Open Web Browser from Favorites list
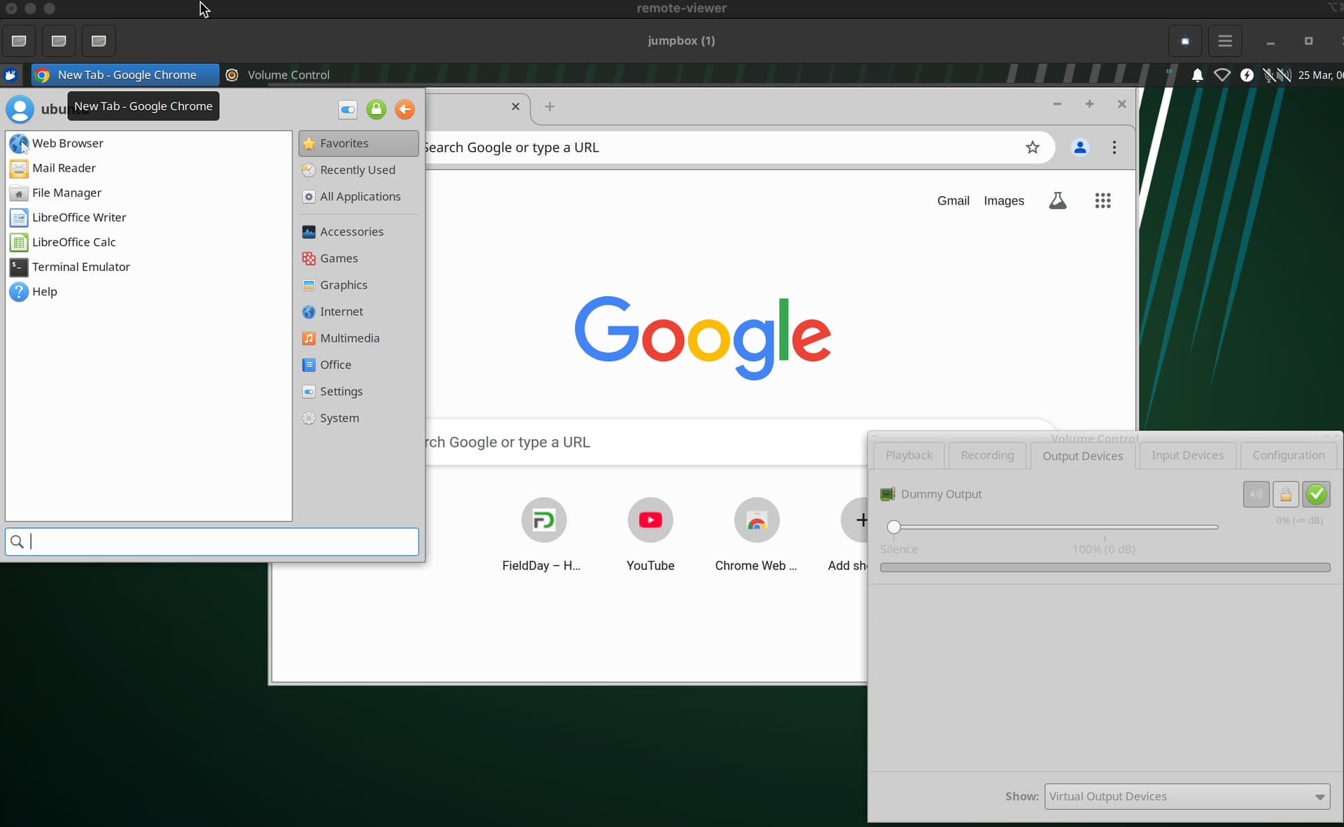The image size is (1344, 827). tap(148, 143)
